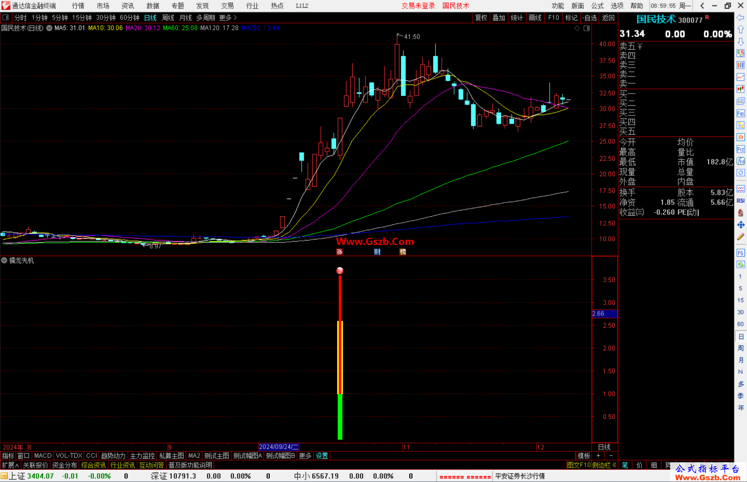Screen dimensions: 747x482
Task: Switch to 60-minute period in the right sidebar
Action: pyautogui.click(x=740, y=324)
